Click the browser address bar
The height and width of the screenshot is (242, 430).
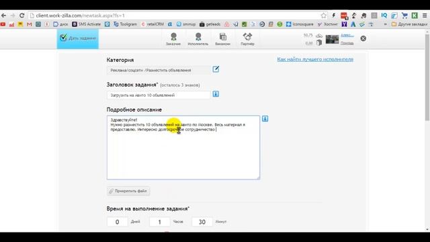coord(175,15)
